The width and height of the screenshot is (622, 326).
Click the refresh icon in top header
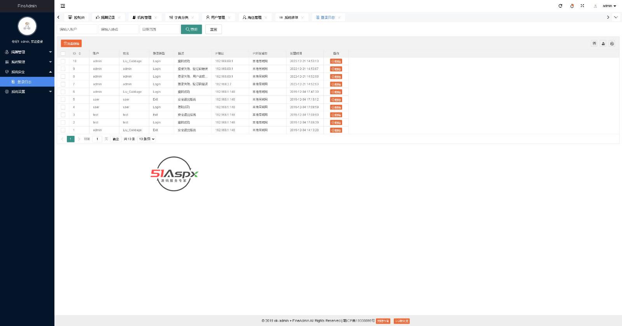pos(560,6)
